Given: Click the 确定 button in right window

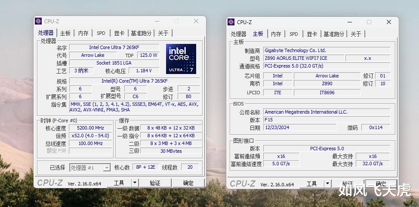Looking at the screenshot, I should click(x=381, y=184).
